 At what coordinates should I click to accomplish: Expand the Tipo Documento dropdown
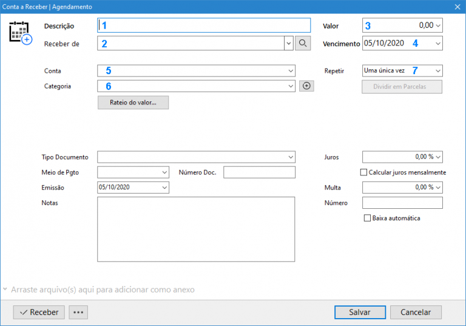point(291,157)
